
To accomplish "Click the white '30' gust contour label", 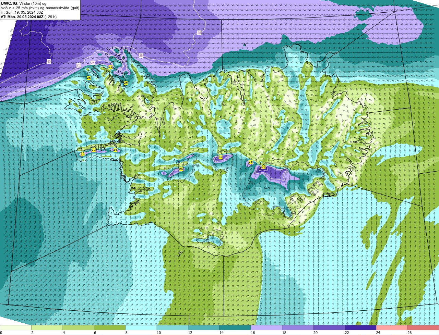I will [49, 61].
